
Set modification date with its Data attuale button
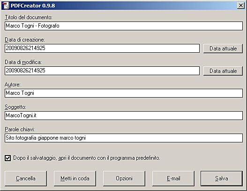pos(223,71)
